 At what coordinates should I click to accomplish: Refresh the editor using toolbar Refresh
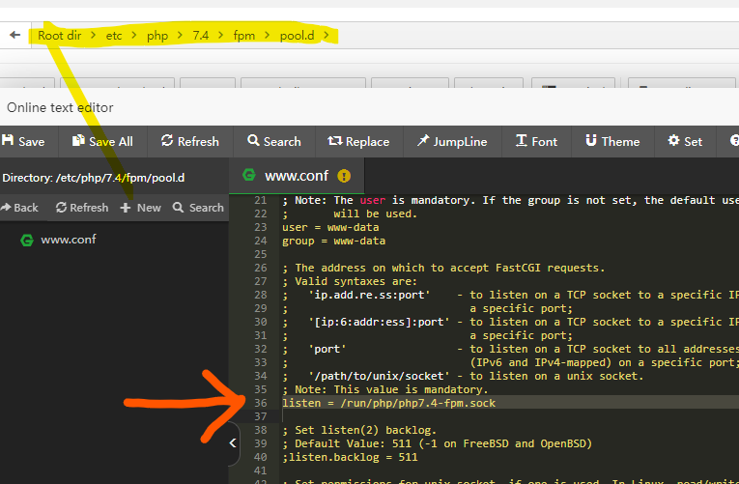point(189,141)
